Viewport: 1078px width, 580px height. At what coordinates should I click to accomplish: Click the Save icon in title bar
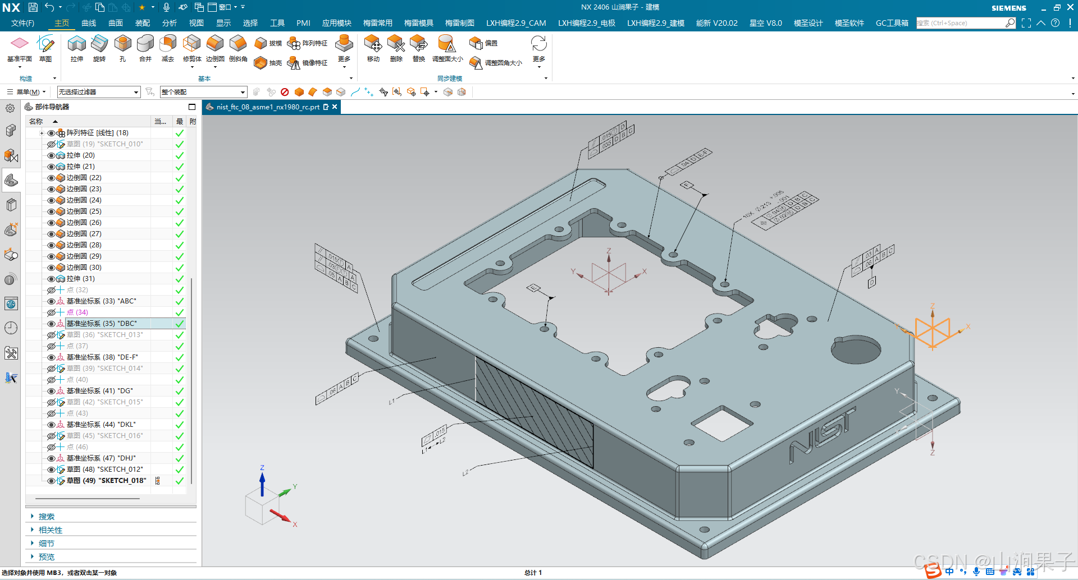click(x=33, y=7)
